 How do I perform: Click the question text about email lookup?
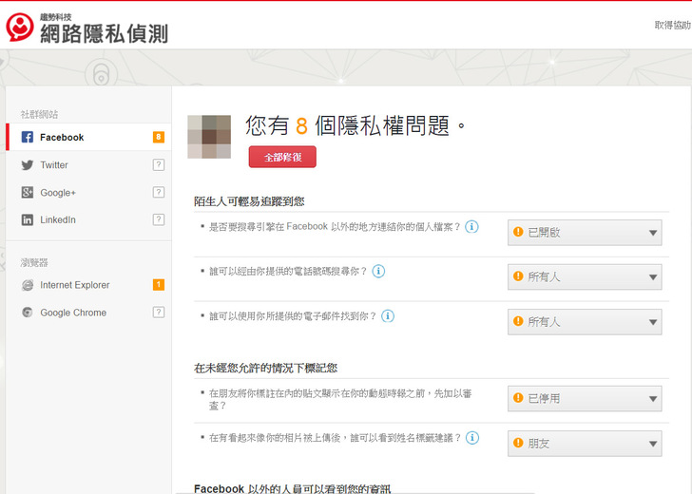[293, 315]
